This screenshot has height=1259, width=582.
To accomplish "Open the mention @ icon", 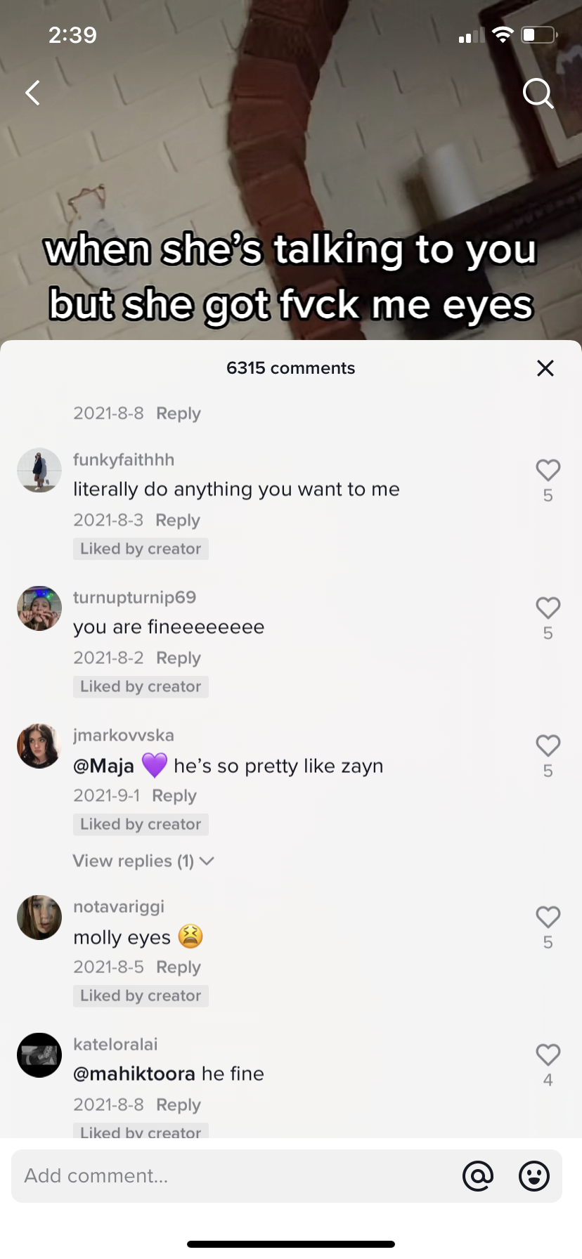I will point(478,1175).
